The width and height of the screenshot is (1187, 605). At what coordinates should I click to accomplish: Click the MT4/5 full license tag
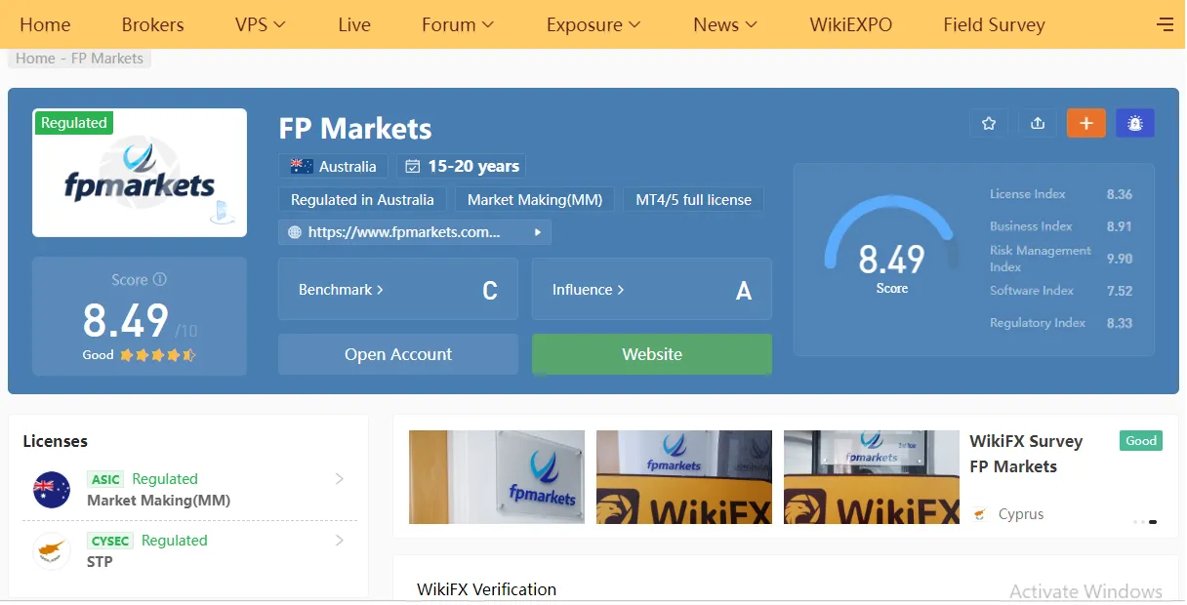694,199
